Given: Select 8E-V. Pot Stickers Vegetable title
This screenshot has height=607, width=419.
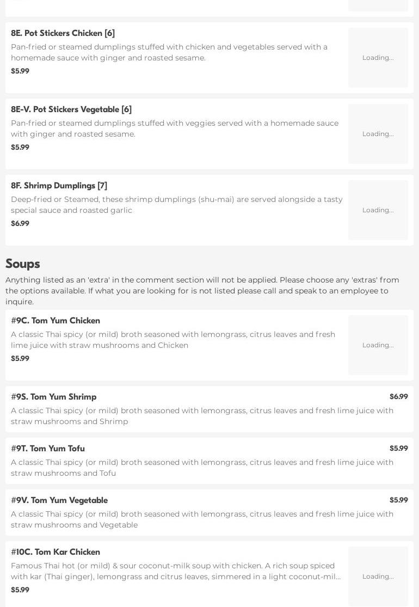Looking at the screenshot, I should (x=71, y=109).
